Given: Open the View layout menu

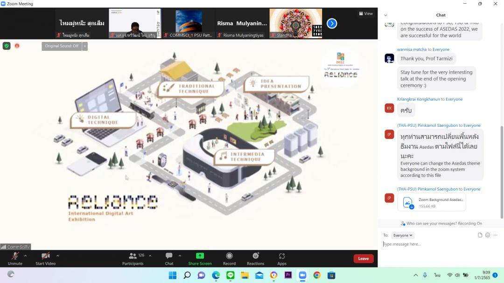Looking at the screenshot, I should [366, 14].
